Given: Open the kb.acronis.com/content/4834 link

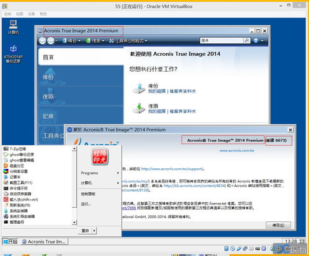Looking at the screenshot, I should [x=194, y=186].
